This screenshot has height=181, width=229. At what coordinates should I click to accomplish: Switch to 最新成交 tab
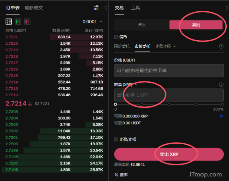34,8
